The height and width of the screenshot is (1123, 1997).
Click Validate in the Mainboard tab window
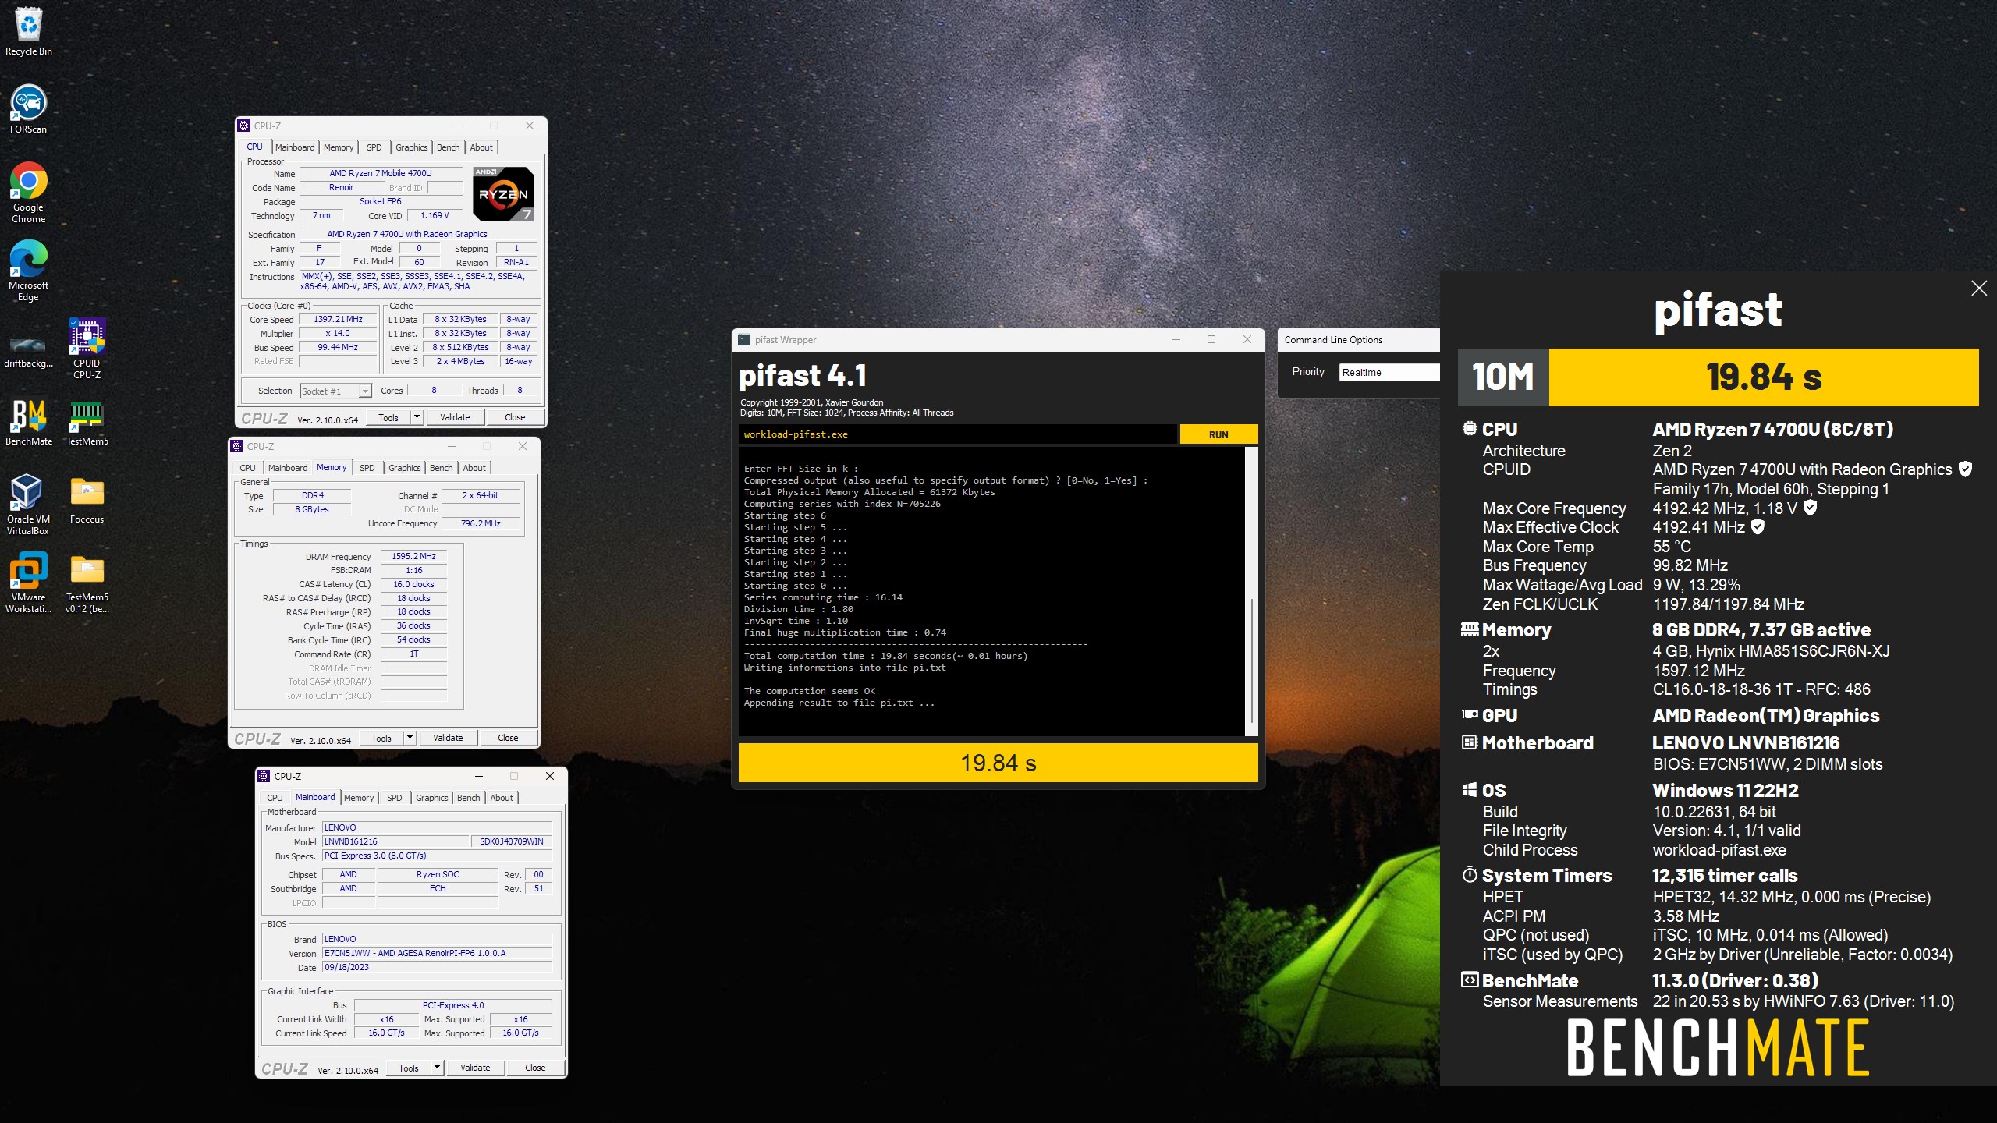tap(475, 1068)
